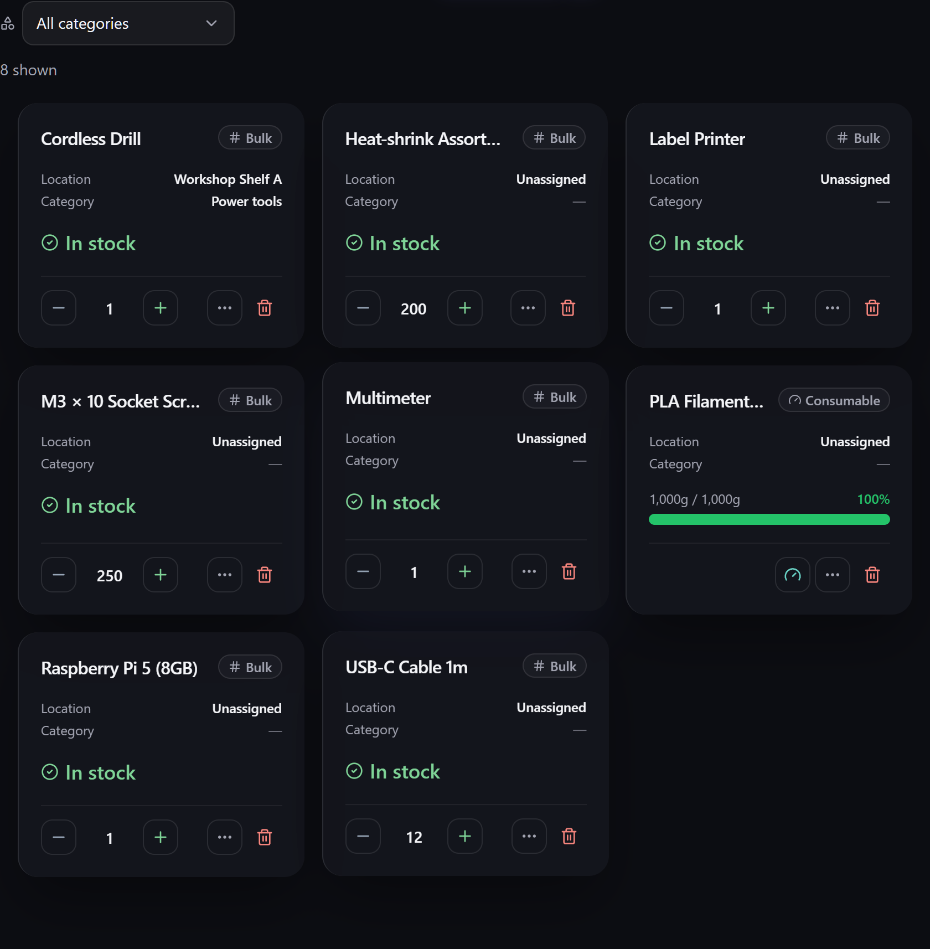Open more options for Multimeter

tap(529, 571)
